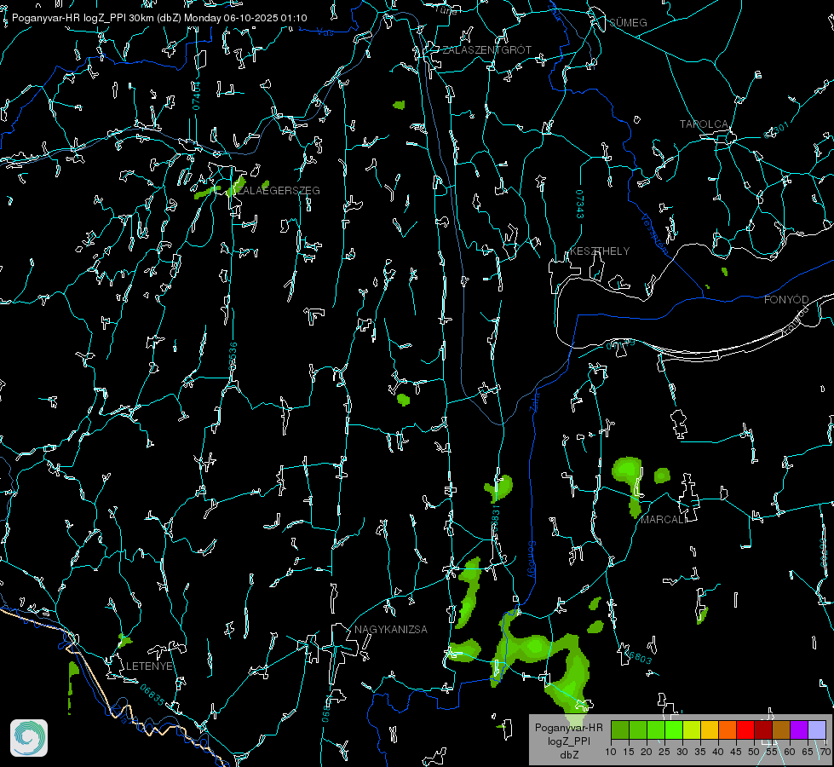Click the SÜMEG town label
The height and width of the screenshot is (767, 834).
pos(628,23)
